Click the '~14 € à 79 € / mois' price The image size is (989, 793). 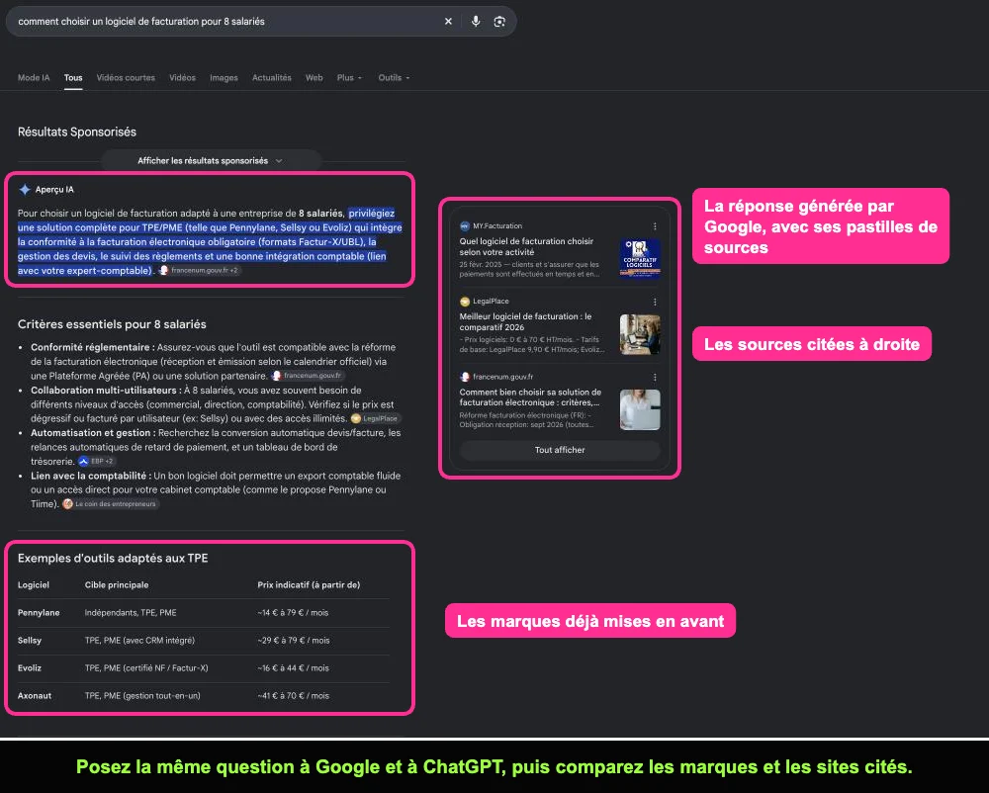[293, 613]
